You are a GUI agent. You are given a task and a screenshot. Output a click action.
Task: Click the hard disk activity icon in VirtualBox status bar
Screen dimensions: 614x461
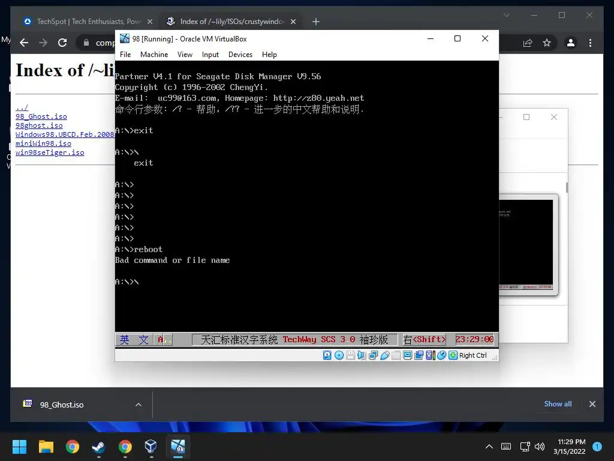click(327, 355)
